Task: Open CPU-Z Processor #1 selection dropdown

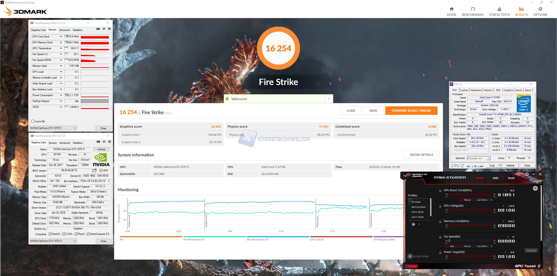Action: click(x=489, y=158)
